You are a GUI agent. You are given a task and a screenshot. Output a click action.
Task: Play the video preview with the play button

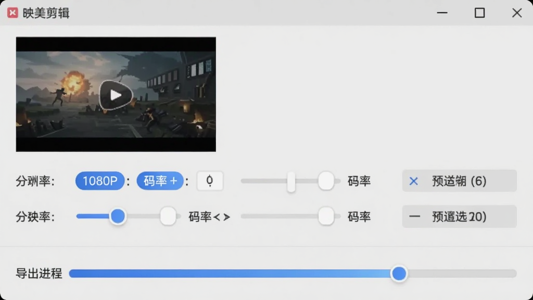pos(116,95)
